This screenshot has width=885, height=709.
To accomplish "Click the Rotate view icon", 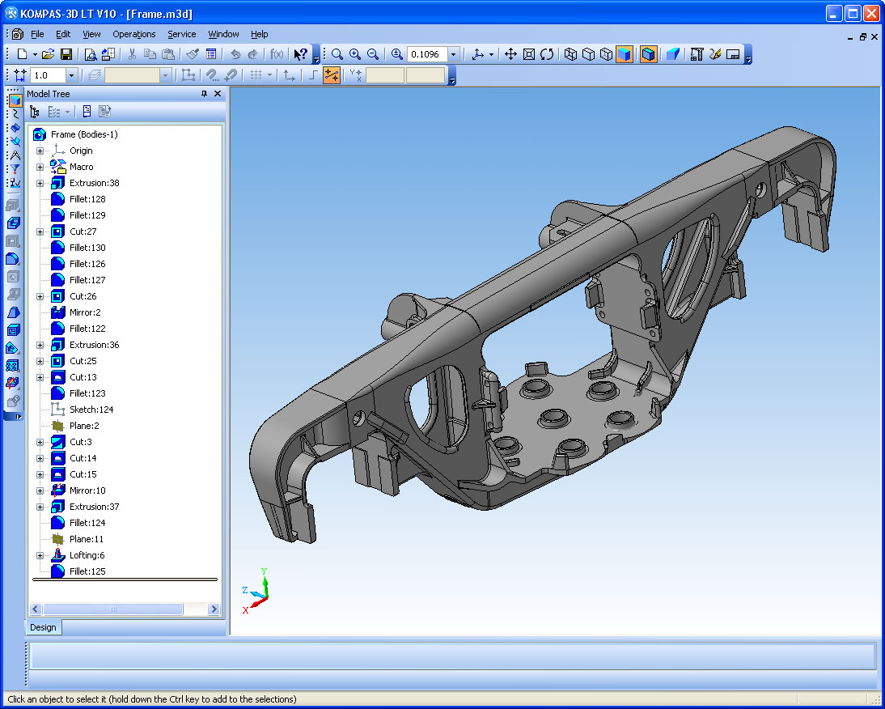I will (x=546, y=54).
